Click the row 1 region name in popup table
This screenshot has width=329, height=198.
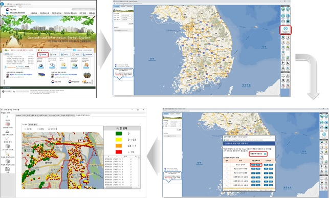click(x=240, y=165)
